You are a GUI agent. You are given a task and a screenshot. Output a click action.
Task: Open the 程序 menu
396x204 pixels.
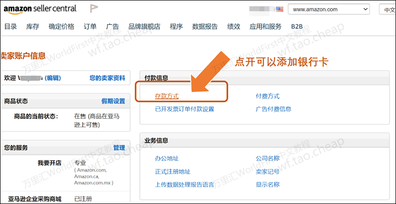(176, 27)
